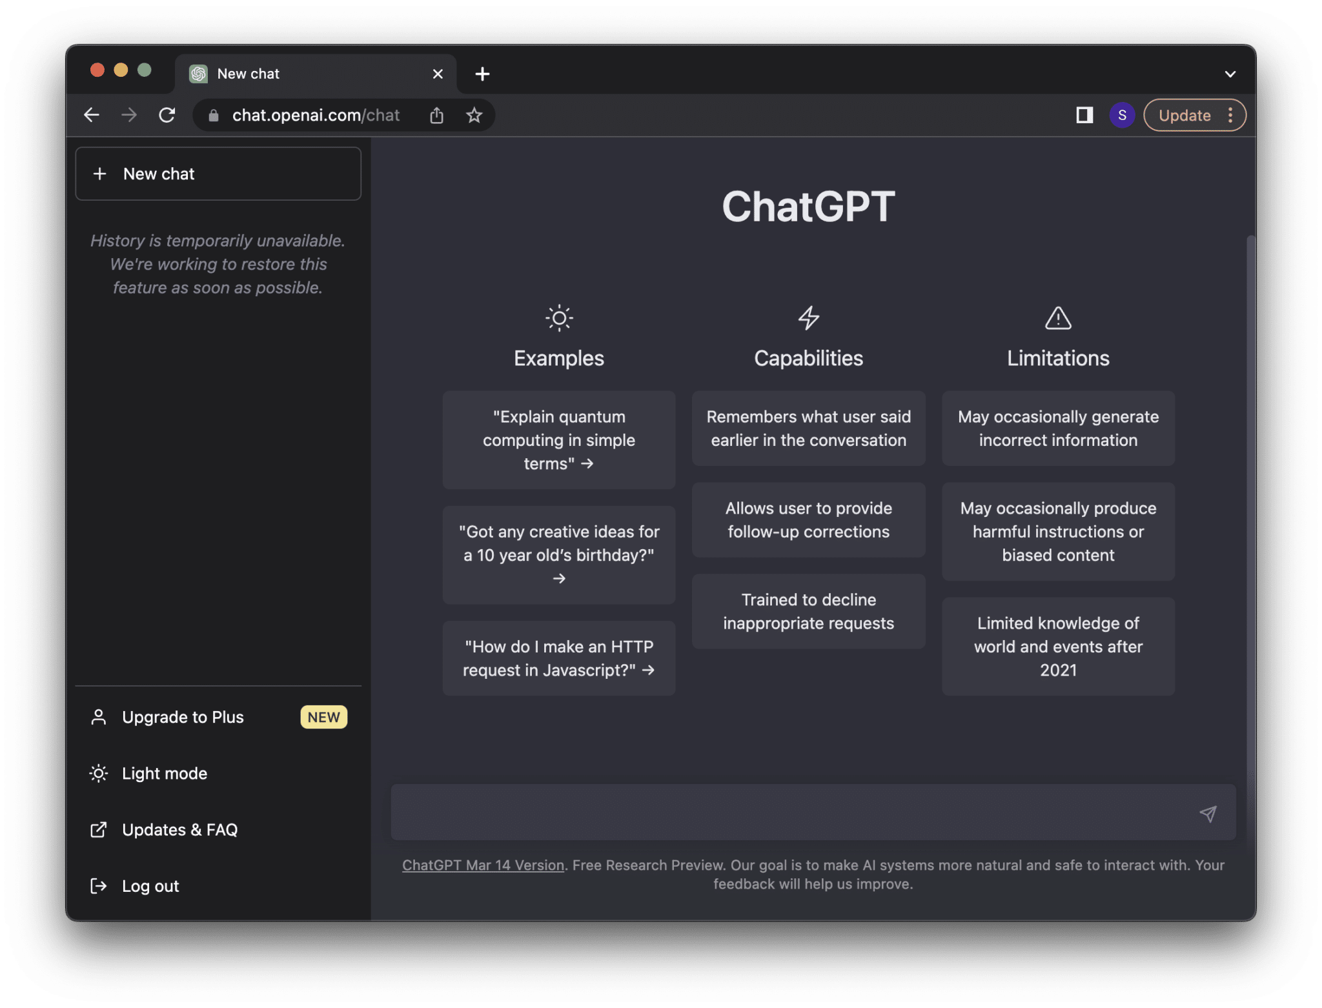Viewport: 1322px width, 1008px height.
Task: Expand the tab search chevron
Action: click(x=1230, y=74)
